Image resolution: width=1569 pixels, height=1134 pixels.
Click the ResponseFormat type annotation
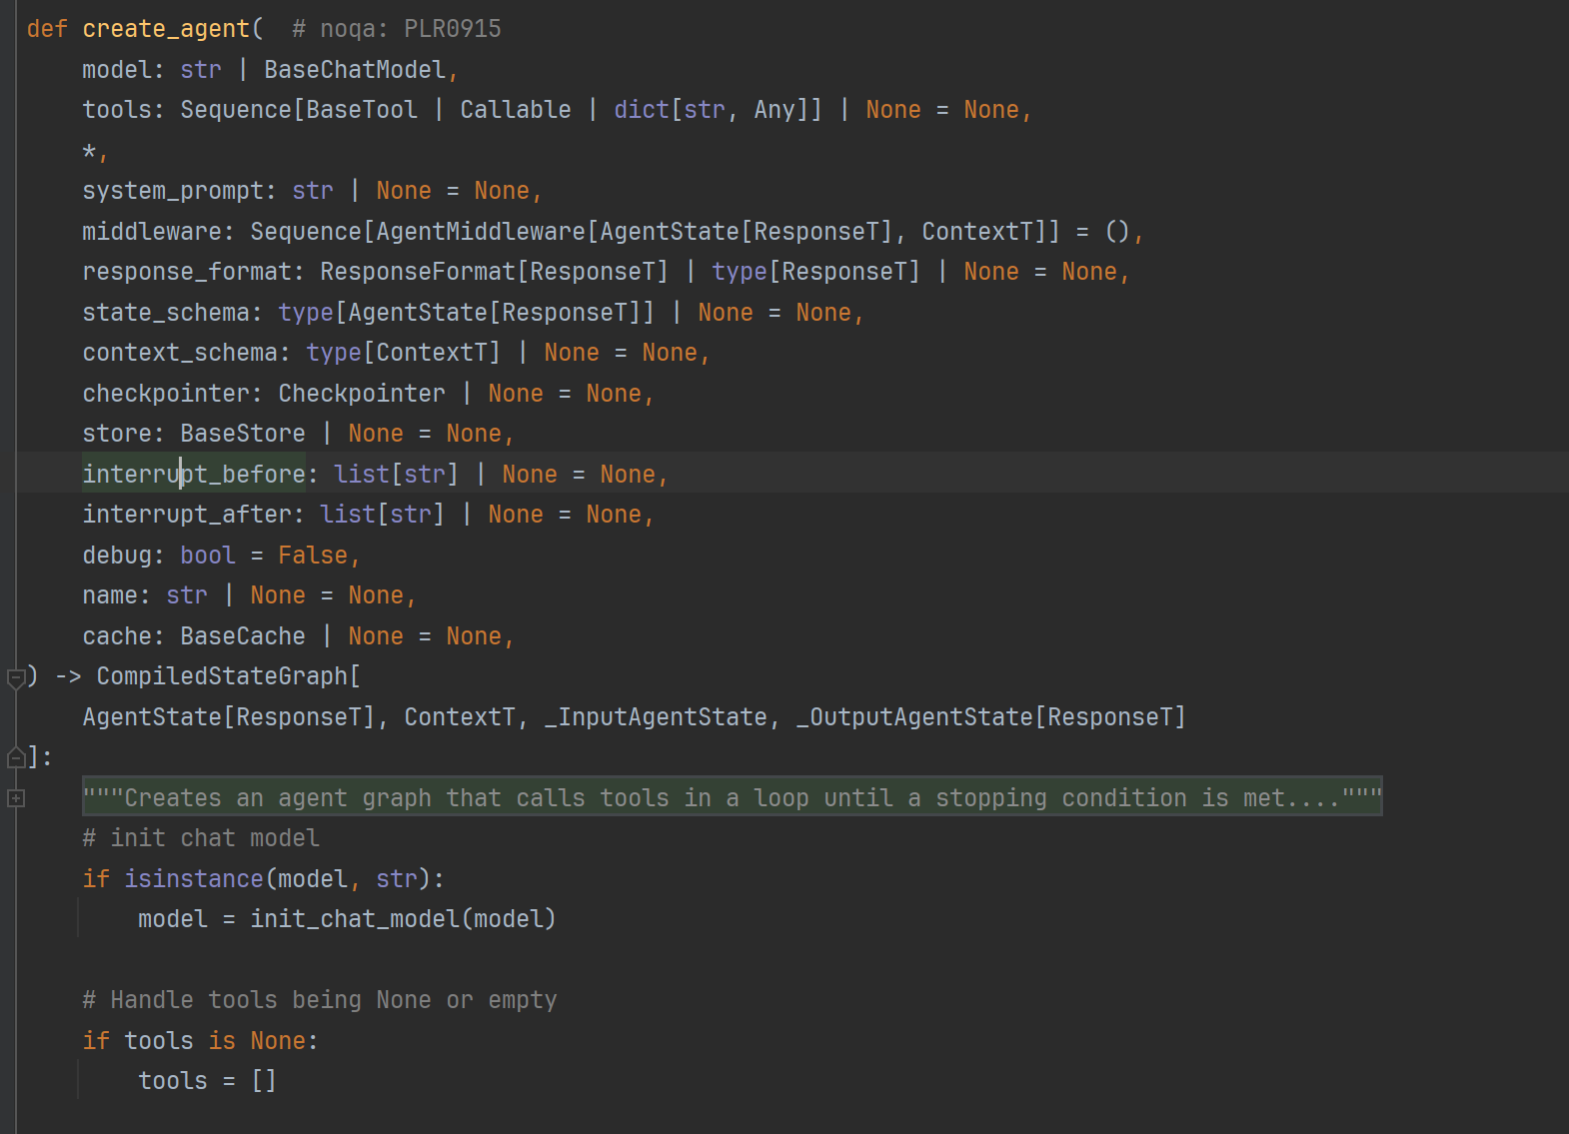(x=418, y=272)
